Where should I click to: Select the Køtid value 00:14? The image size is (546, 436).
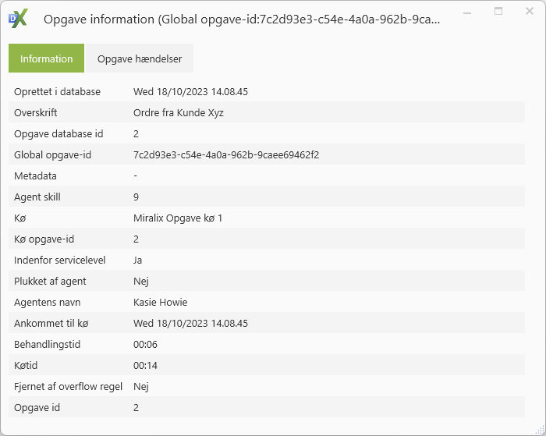[146, 366]
